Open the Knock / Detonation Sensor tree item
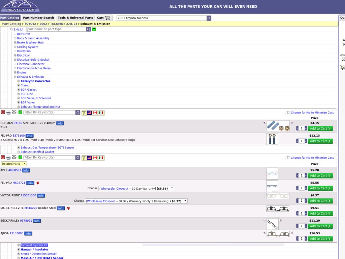 pos(38,254)
